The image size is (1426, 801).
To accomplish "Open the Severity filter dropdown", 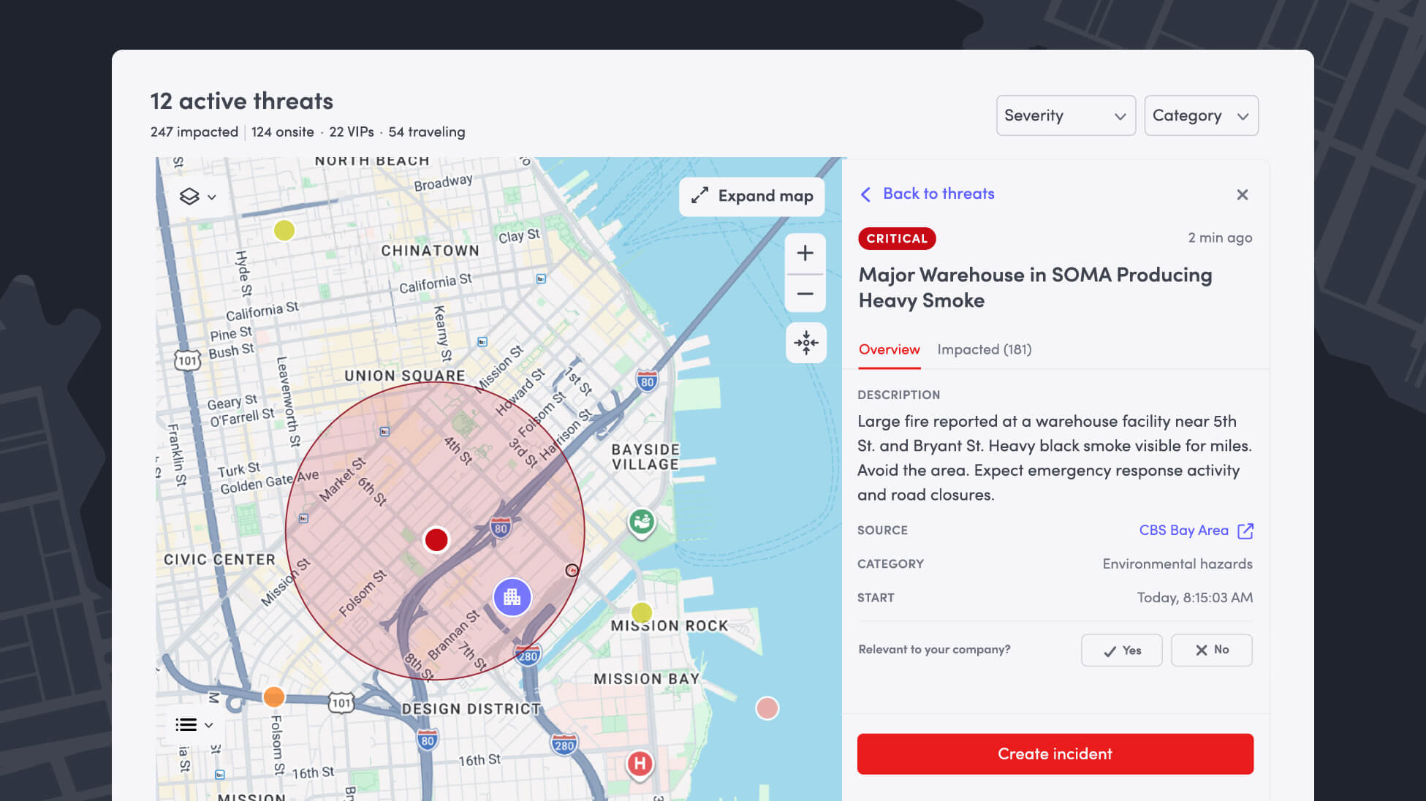I will [x=1066, y=115].
